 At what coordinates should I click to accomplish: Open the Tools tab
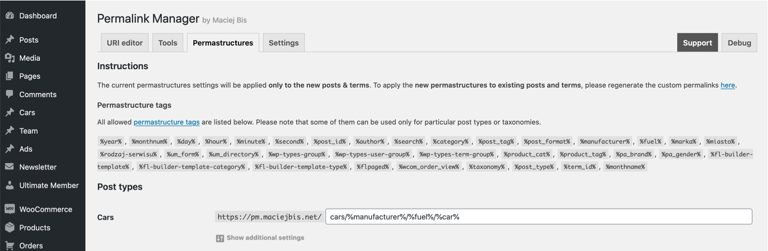[168, 43]
